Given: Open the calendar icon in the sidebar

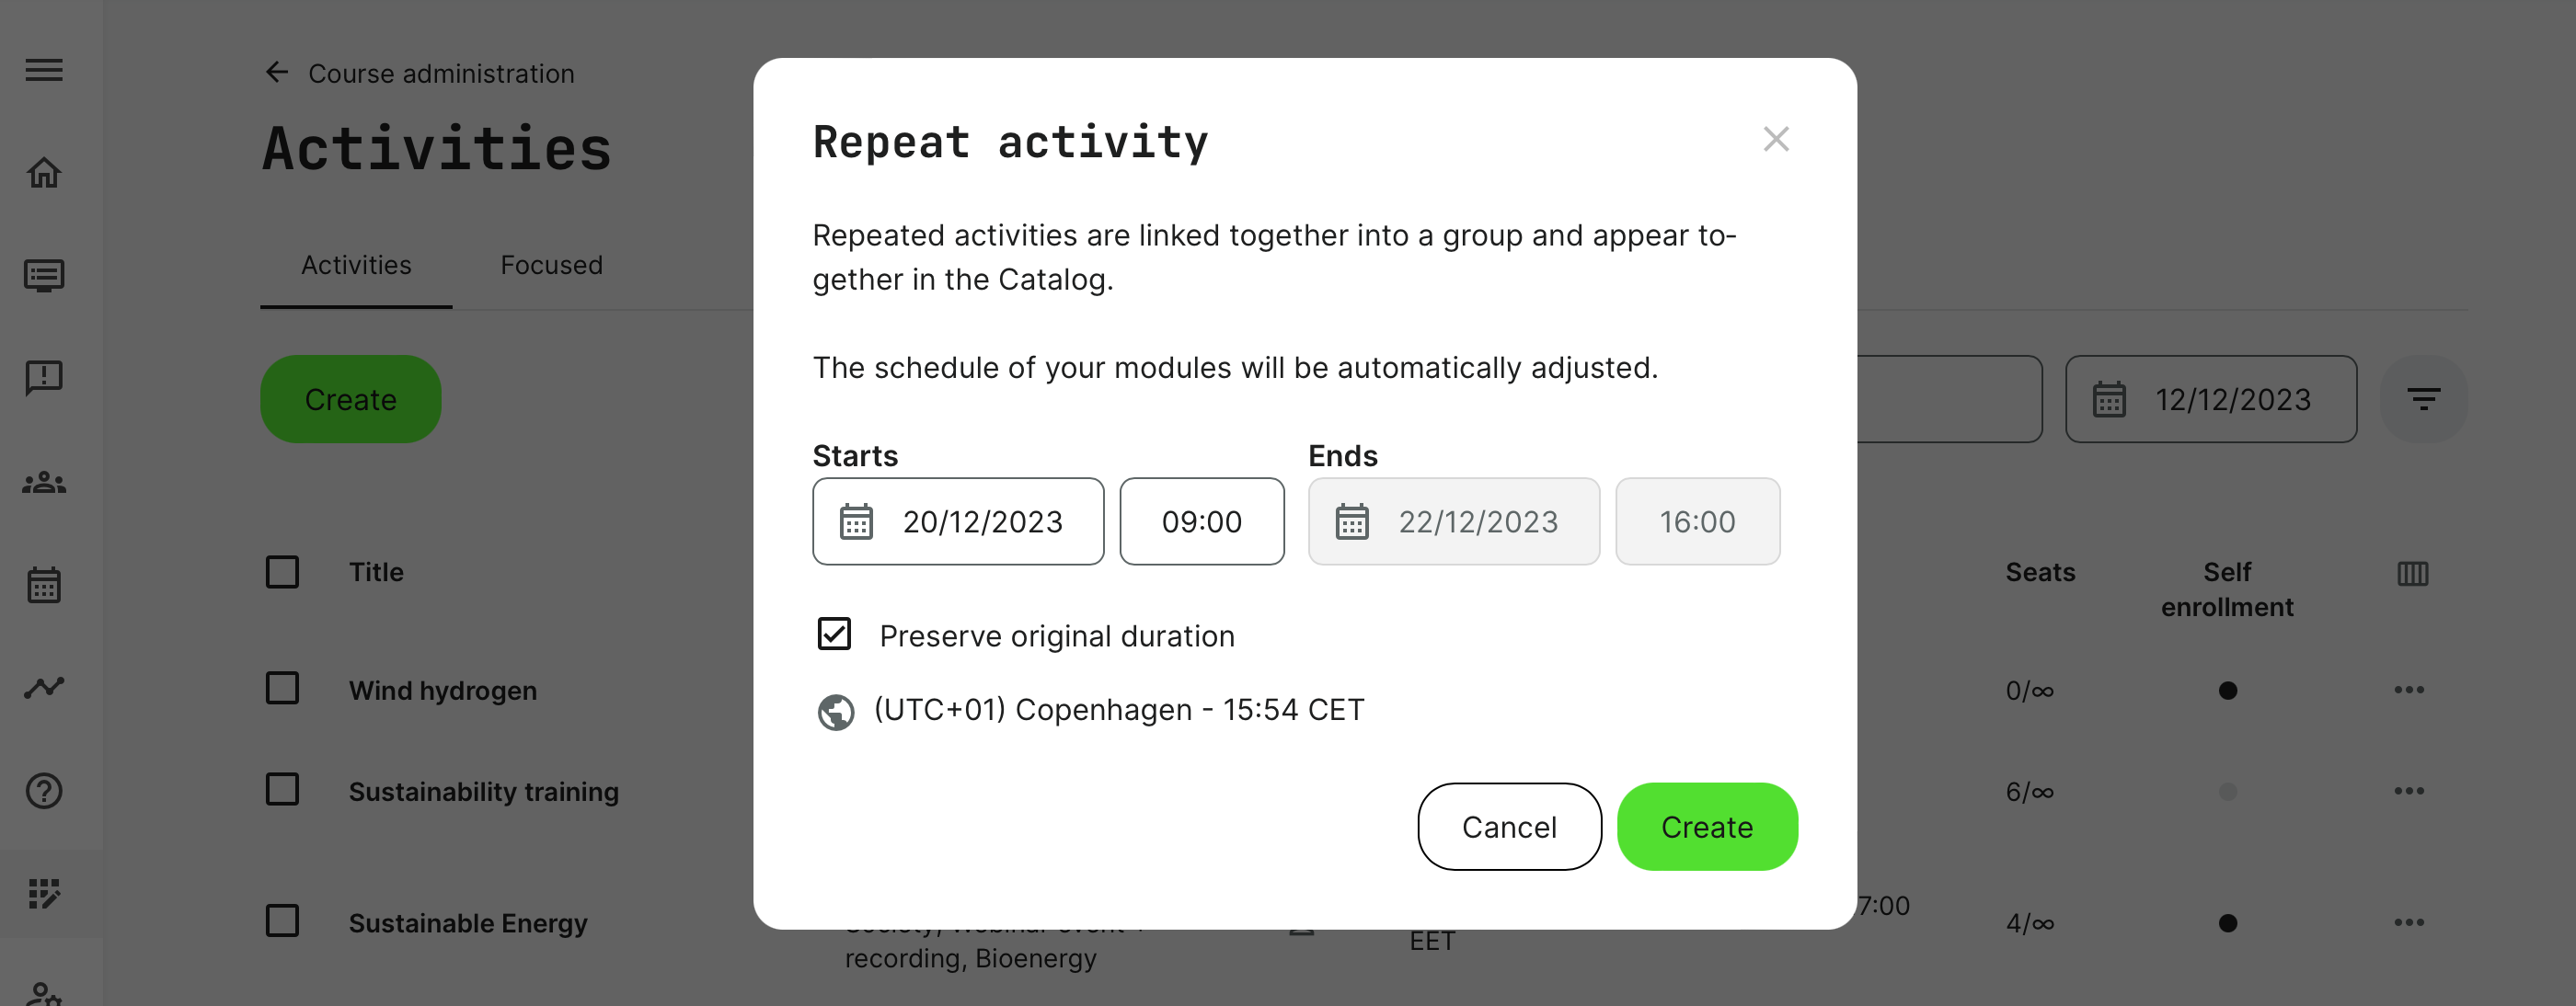Looking at the screenshot, I should pos(44,585).
